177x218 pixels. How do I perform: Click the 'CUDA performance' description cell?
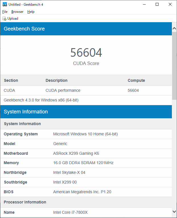[63, 90]
